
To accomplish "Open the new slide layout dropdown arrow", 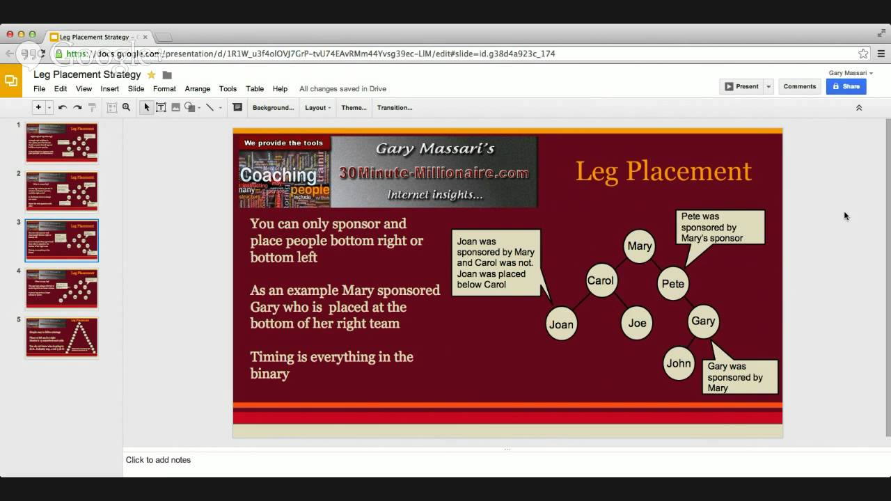I will [49, 107].
